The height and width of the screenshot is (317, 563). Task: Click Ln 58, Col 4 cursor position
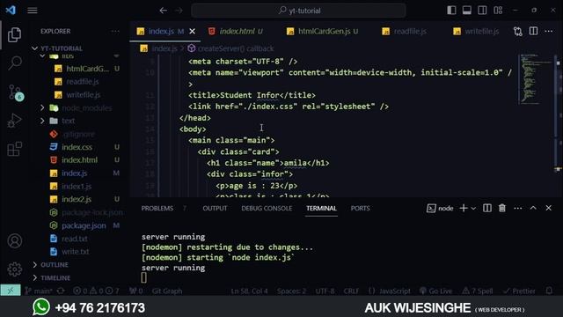pyautogui.click(x=249, y=291)
